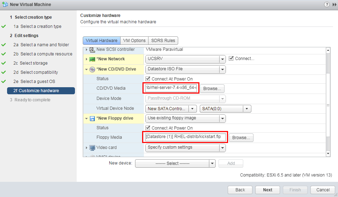Open the Use existing floppy image dropdown
Viewport: 338px width, 197px height.
(x=222, y=119)
